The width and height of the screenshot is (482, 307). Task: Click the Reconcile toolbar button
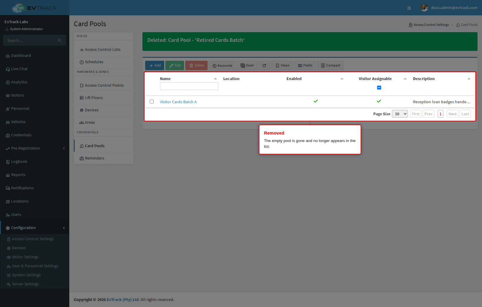tap(222, 66)
